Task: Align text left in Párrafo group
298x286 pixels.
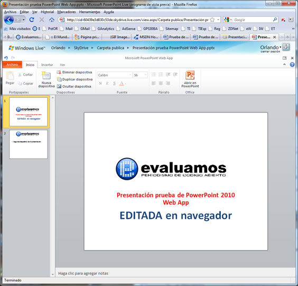Action: pos(154,83)
